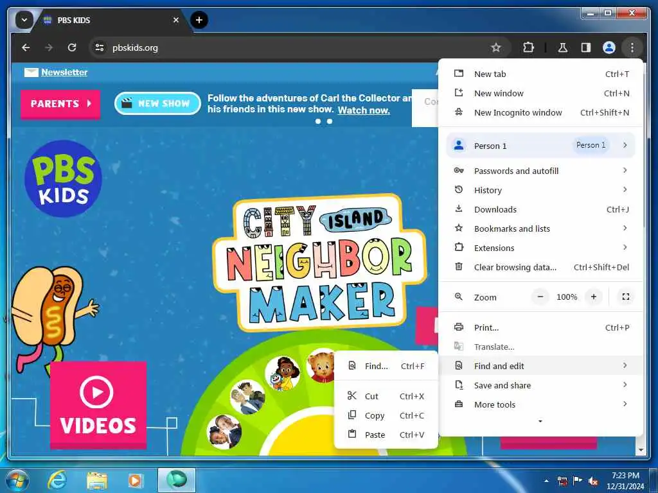Image resolution: width=658 pixels, height=493 pixels.
Task: Launch Internet Explorer from the taskbar
Action: 57,480
